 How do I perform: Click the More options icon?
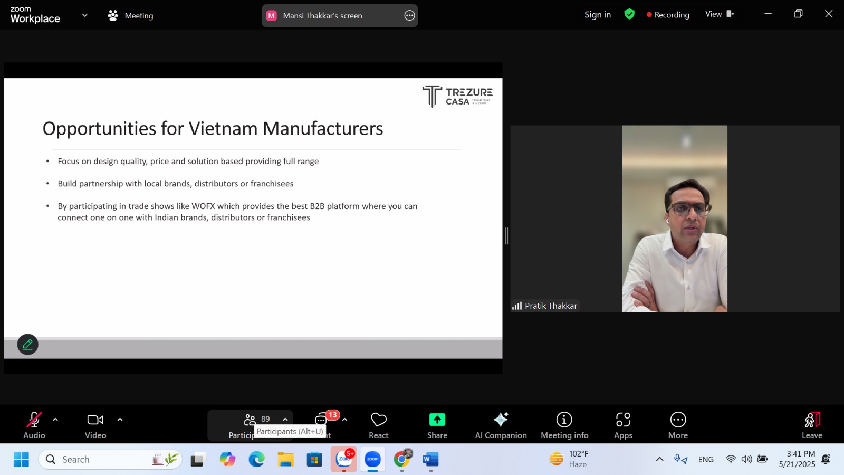pyautogui.click(x=678, y=420)
